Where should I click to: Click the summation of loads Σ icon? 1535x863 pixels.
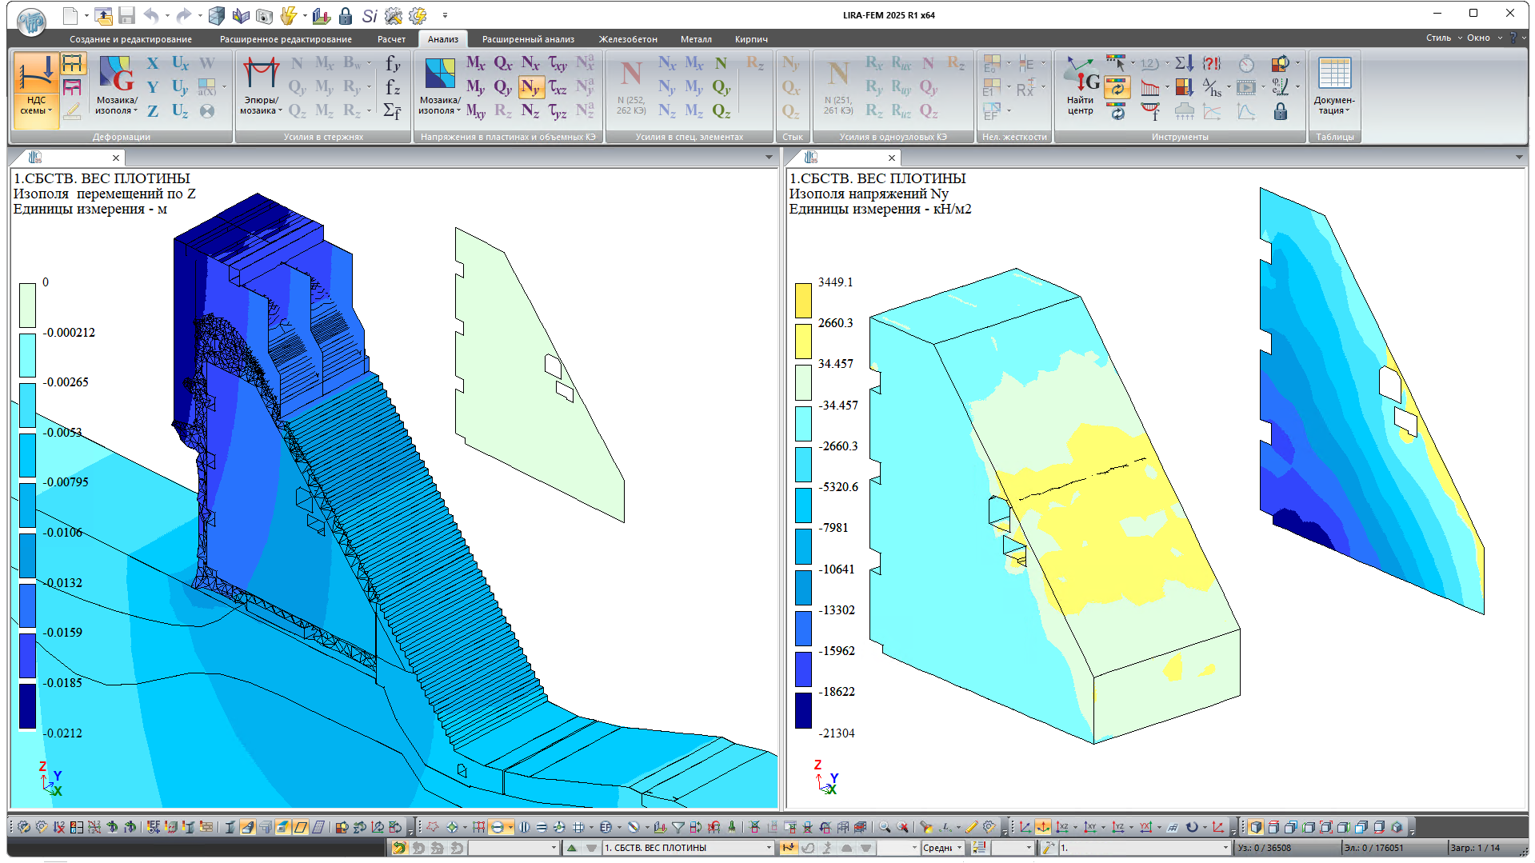coord(1184,63)
